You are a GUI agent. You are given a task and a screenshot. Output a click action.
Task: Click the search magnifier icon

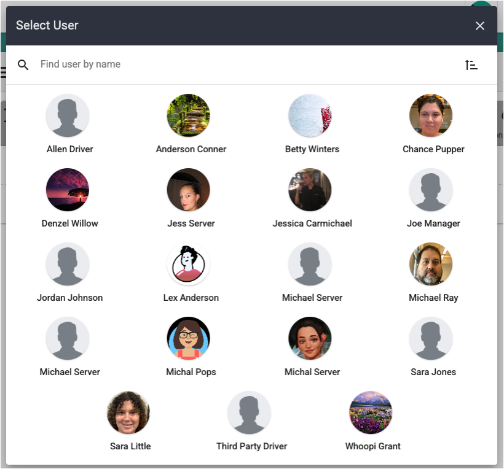pos(23,64)
